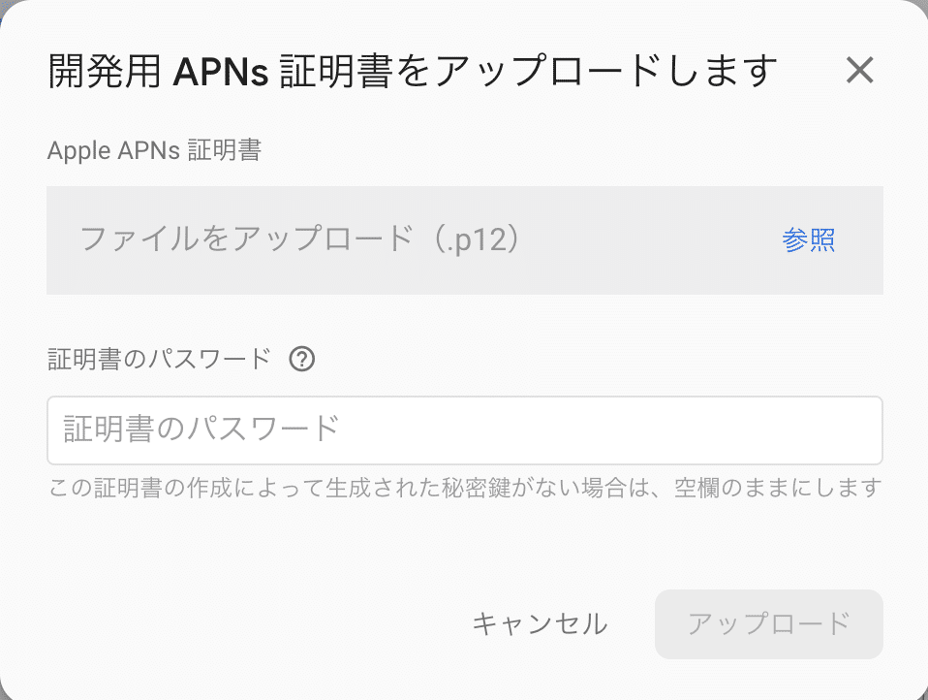Cancel the certificate upload
The image size is (928, 700).
(x=540, y=624)
